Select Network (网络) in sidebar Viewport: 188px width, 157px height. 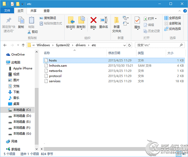click(x=12, y=141)
